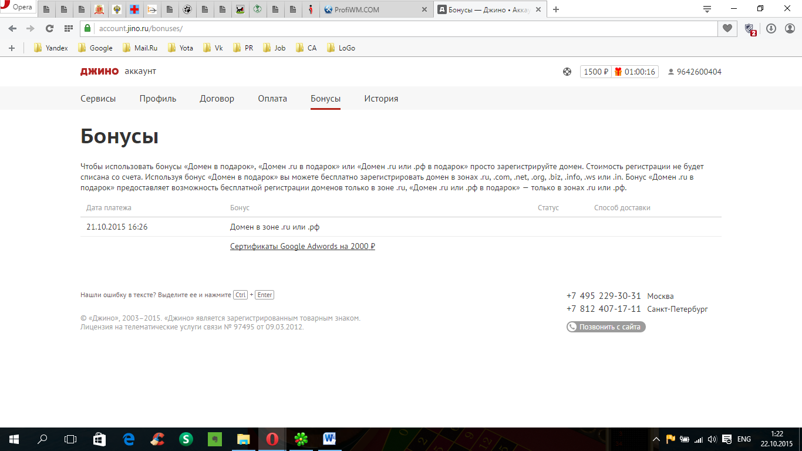Viewport: 802px width, 451px height.
Task: Click the lifebuoy support icon
Action: (x=567, y=72)
